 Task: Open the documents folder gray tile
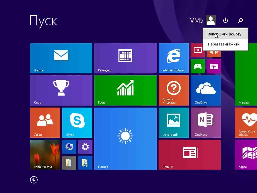pos(69,163)
